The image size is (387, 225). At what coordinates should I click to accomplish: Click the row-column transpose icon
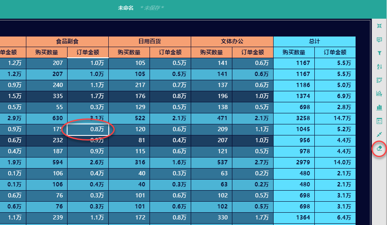(379, 80)
